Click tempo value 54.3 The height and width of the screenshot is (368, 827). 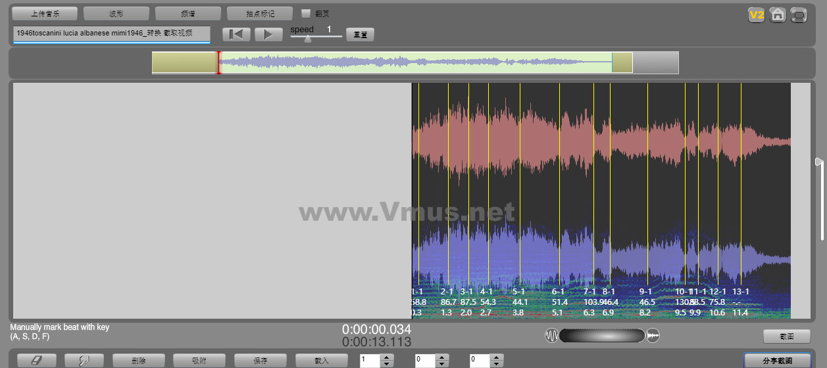coord(488,302)
